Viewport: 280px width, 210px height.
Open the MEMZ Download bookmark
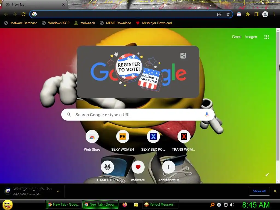[x=116, y=23]
